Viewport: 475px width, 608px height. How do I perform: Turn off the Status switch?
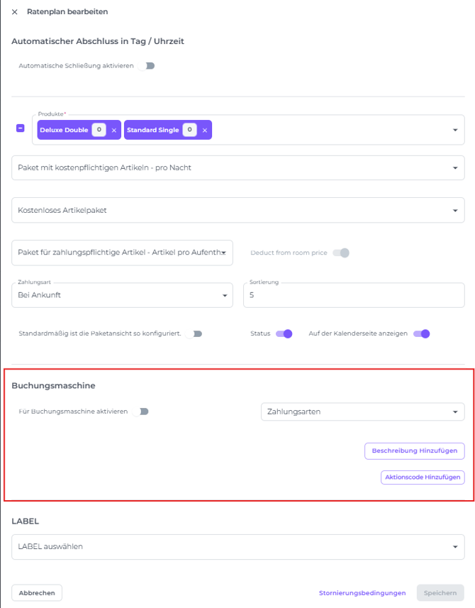[x=284, y=334]
